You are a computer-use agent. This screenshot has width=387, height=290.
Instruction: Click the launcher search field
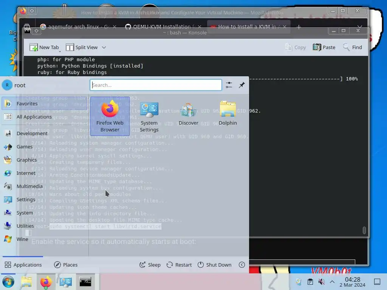click(x=156, y=85)
